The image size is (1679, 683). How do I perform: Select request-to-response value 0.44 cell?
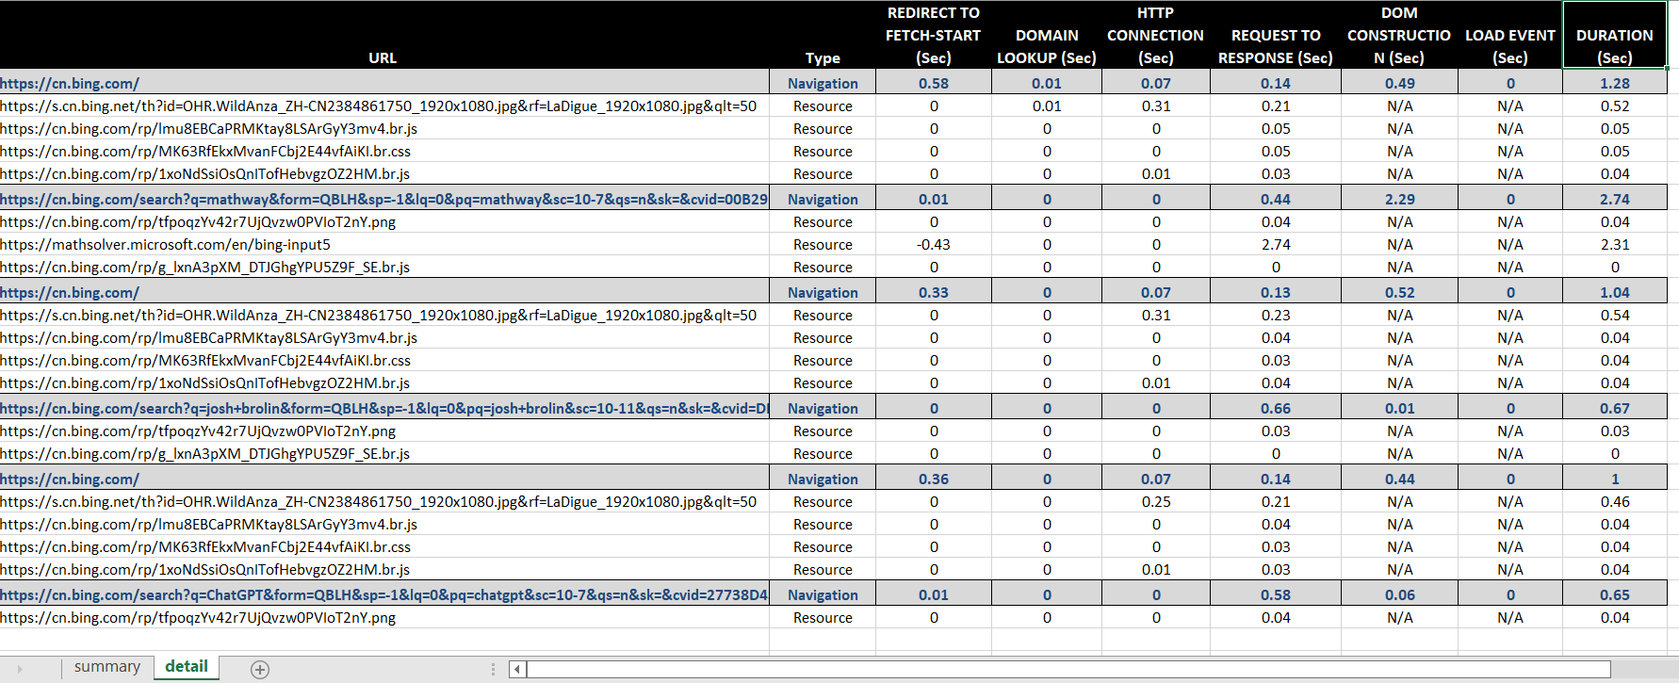point(1276,200)
